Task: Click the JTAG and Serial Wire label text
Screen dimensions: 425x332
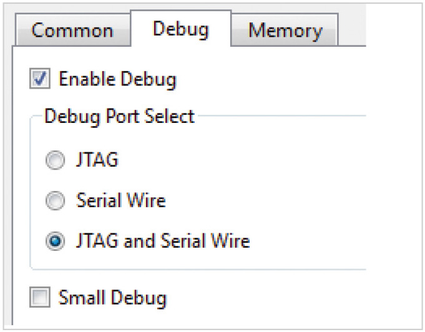Action: [x=162, y=241]
